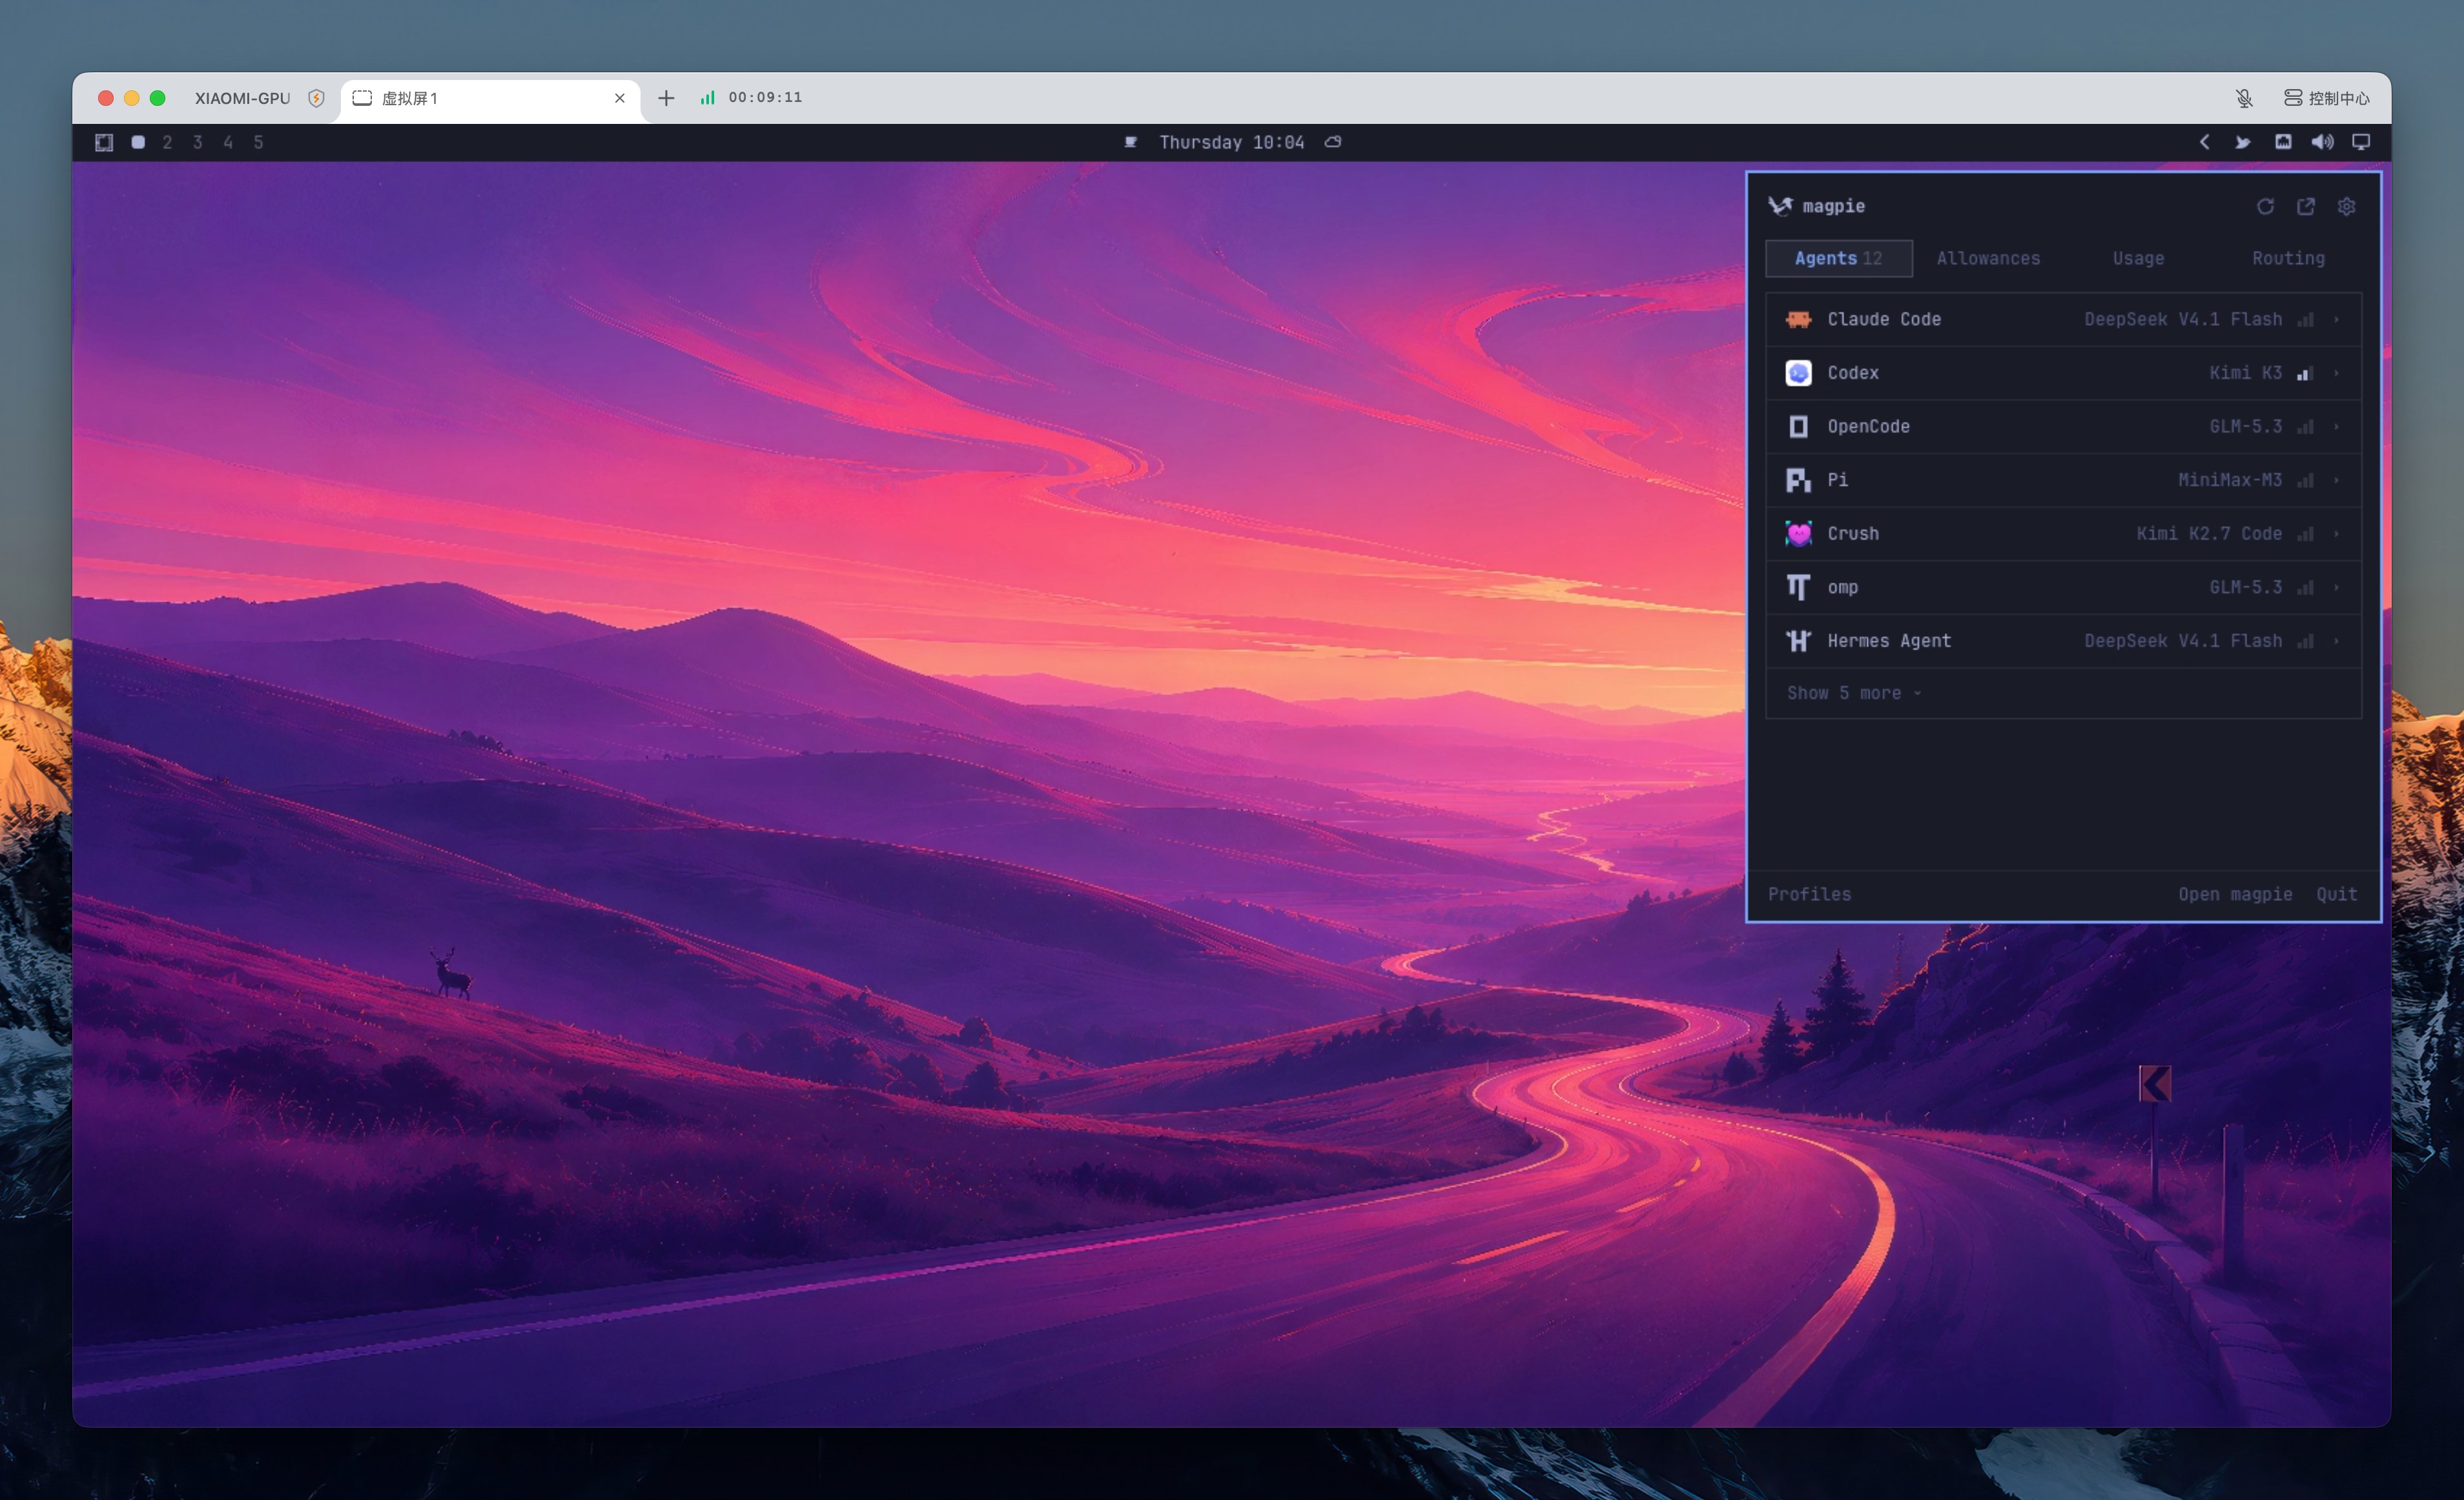Click the Hermes Agent icon
Screen dimensions: 2464x1500
[x=1798, y=640]
